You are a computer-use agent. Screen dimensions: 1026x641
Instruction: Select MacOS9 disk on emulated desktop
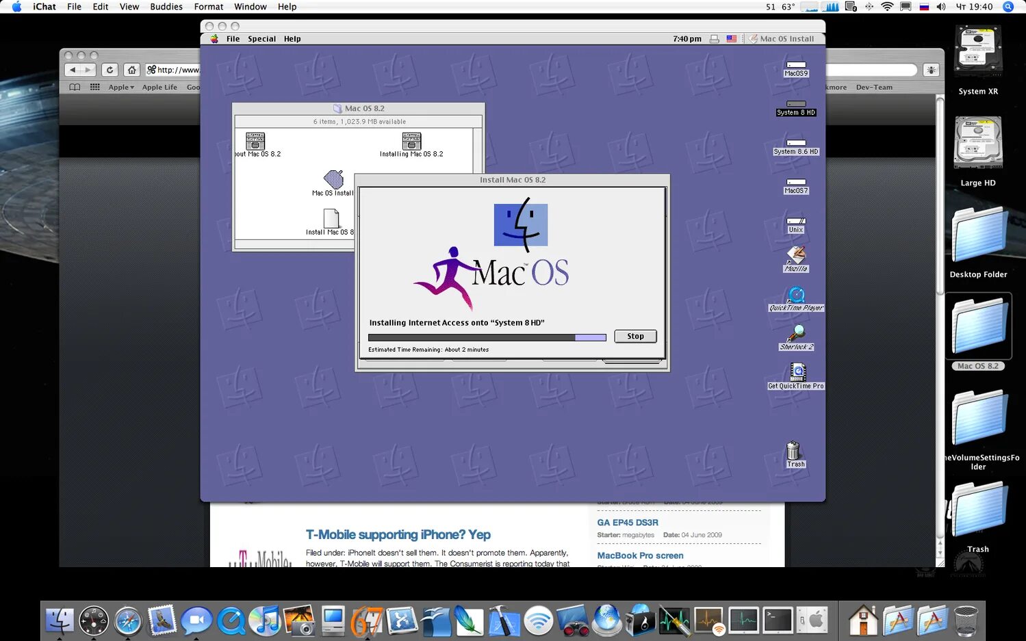796,68
